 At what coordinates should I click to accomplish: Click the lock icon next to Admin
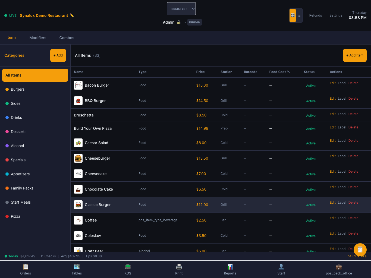pos(179,22)
